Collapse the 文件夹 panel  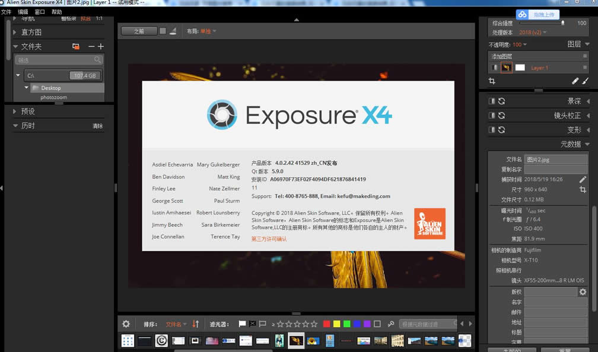click(x=15, y=46)
